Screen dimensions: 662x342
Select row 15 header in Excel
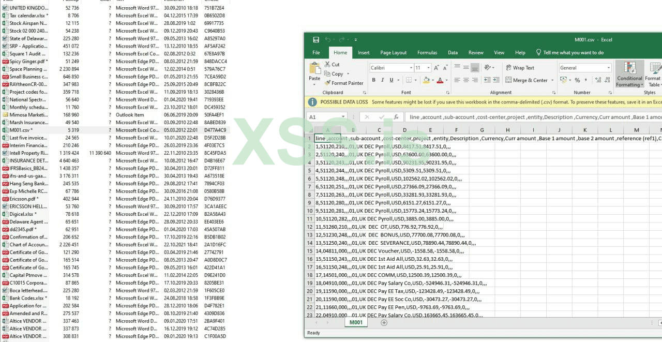pos(309,251)
